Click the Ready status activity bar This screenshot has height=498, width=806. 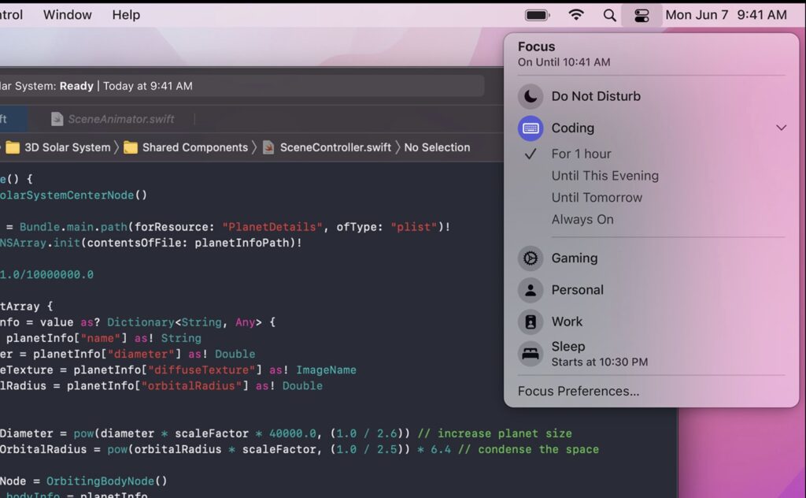click(x=241, y=86)
